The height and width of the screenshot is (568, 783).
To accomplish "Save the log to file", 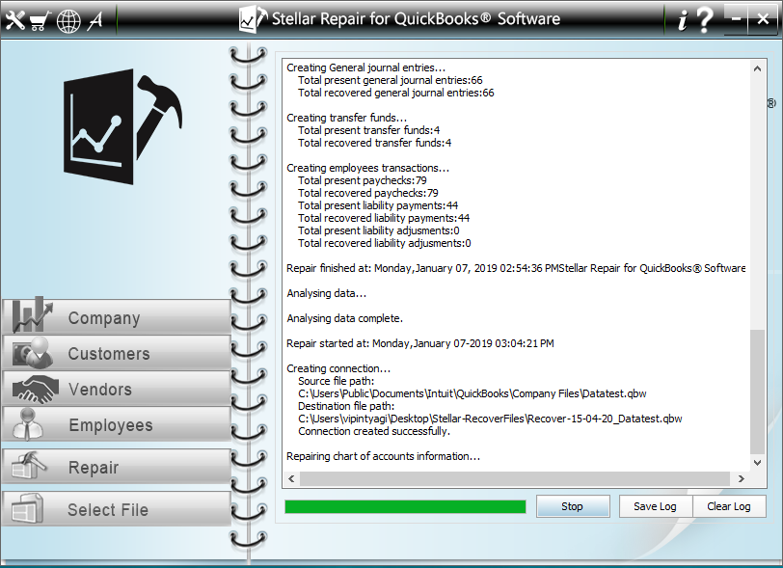I will pos(655,506).
